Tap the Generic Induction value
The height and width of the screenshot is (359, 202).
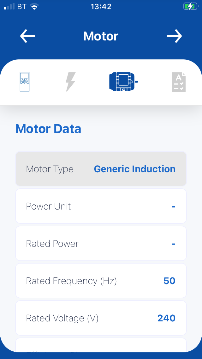coord(134,169)
